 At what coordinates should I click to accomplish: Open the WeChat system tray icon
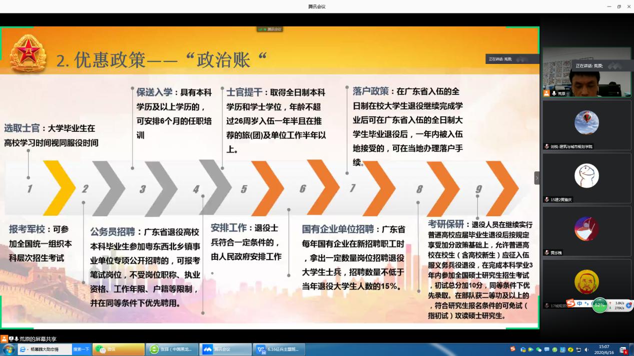[x=539, y=350]
